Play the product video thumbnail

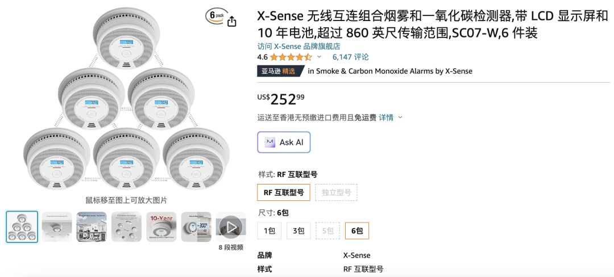[x=231, y=227]
